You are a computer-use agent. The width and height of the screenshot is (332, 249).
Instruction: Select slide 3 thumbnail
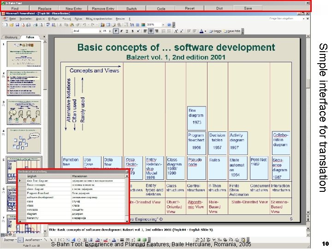(24, 112)
